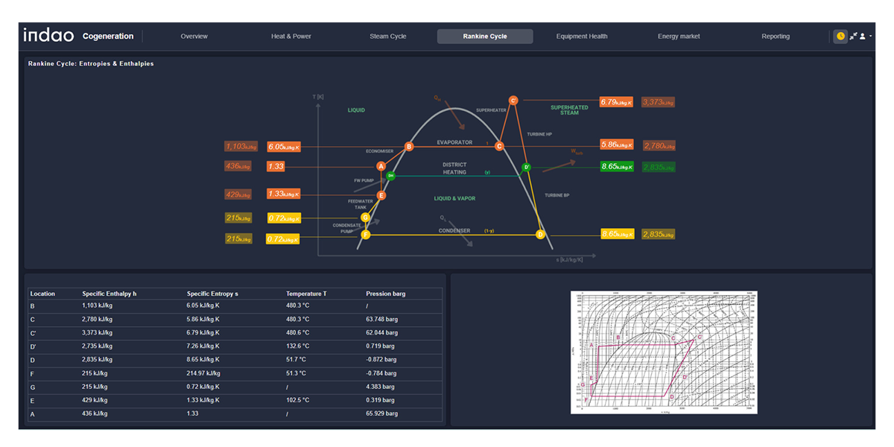
Task: Click the Heat & Power tab
Action: click(291, 37)
